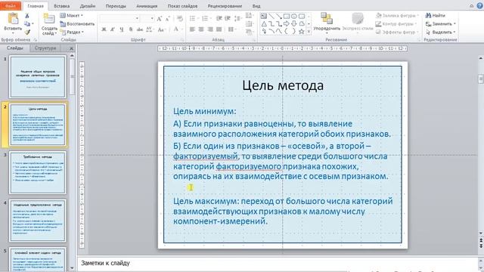Open Заливка фигуры shape fill menu
The width and height of the screenshot is (484, 272).
pos(397,15)
